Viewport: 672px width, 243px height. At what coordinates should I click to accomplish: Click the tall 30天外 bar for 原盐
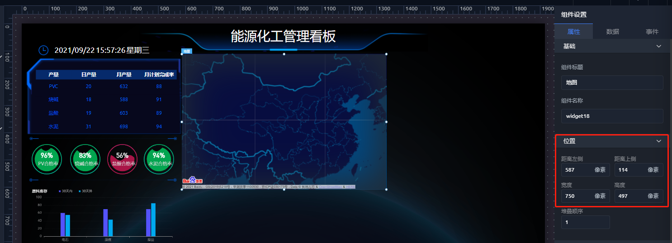pyautogui.click(x=153, y=220)
